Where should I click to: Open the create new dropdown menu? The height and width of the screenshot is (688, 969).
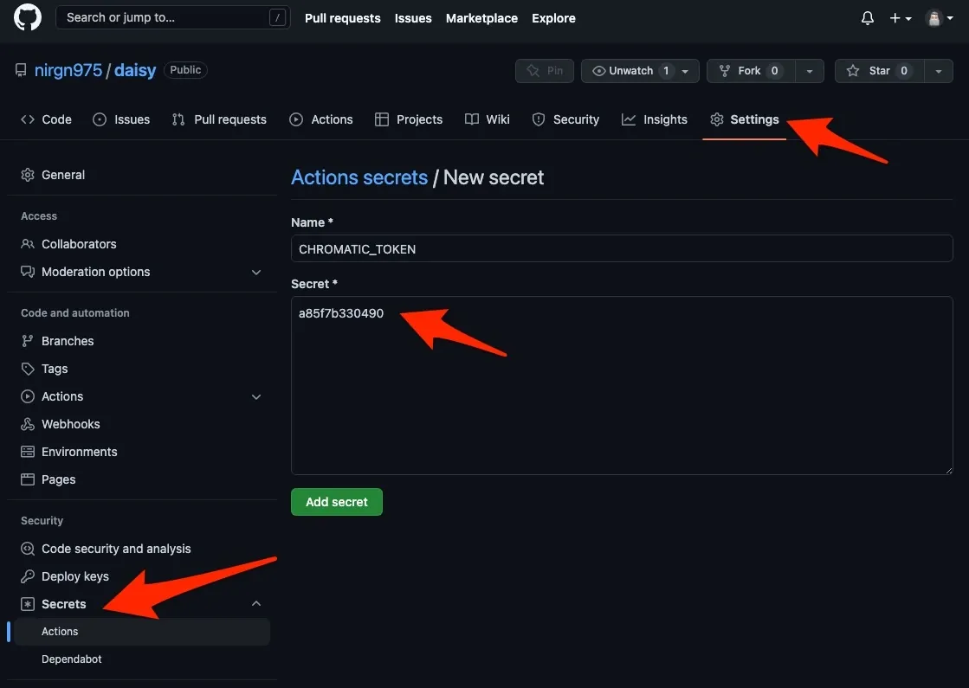[901, 17]
